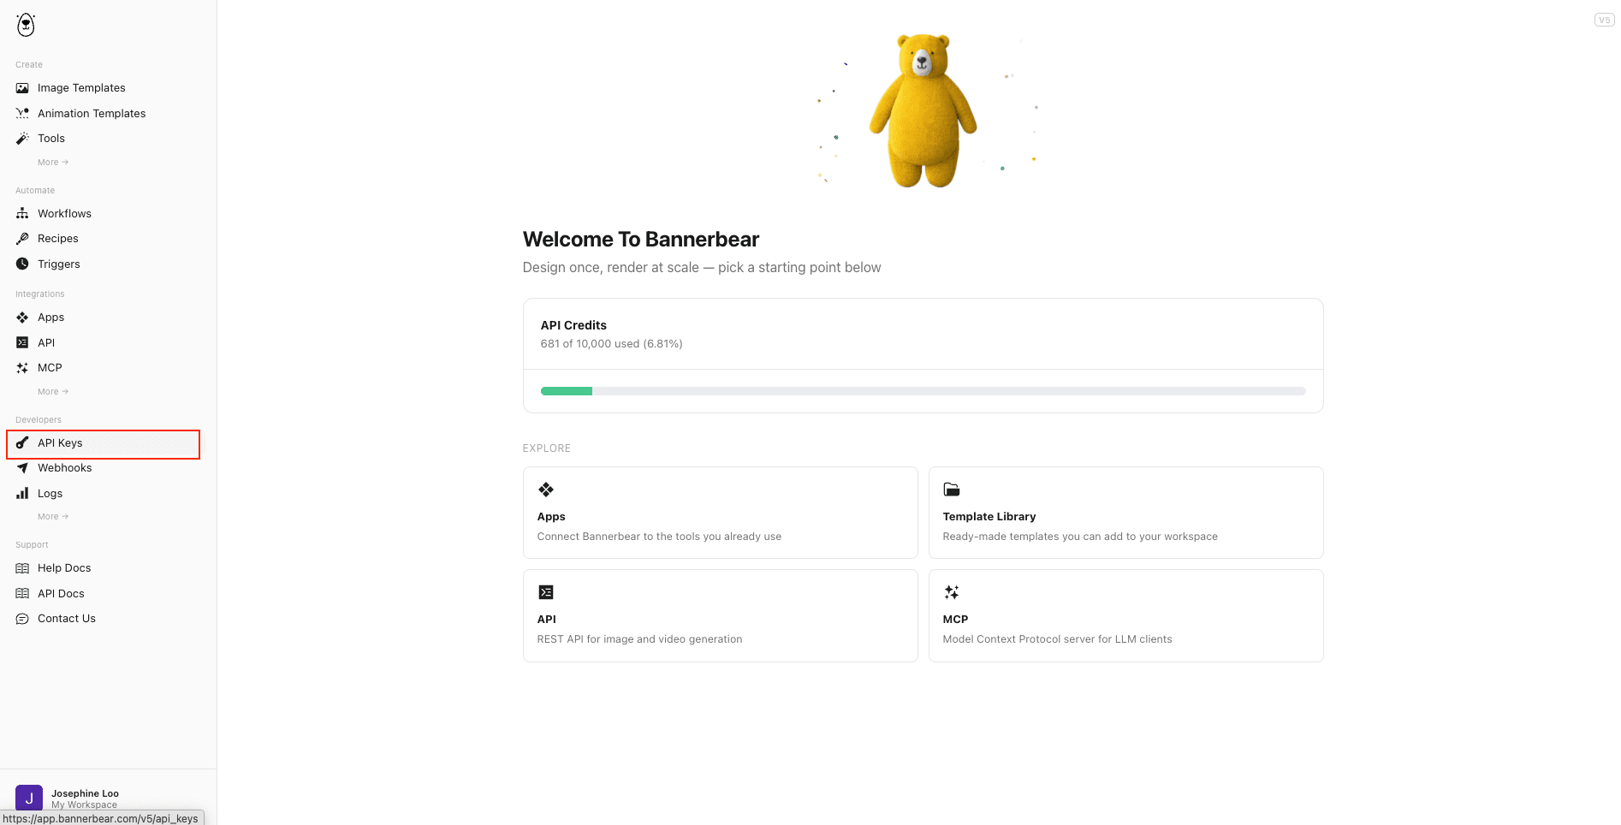
Task: Open API in sidebar Integrations
Action: point(46,342)
